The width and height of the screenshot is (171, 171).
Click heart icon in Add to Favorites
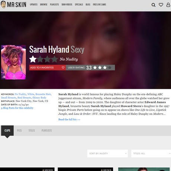click(x=63, y=68)
